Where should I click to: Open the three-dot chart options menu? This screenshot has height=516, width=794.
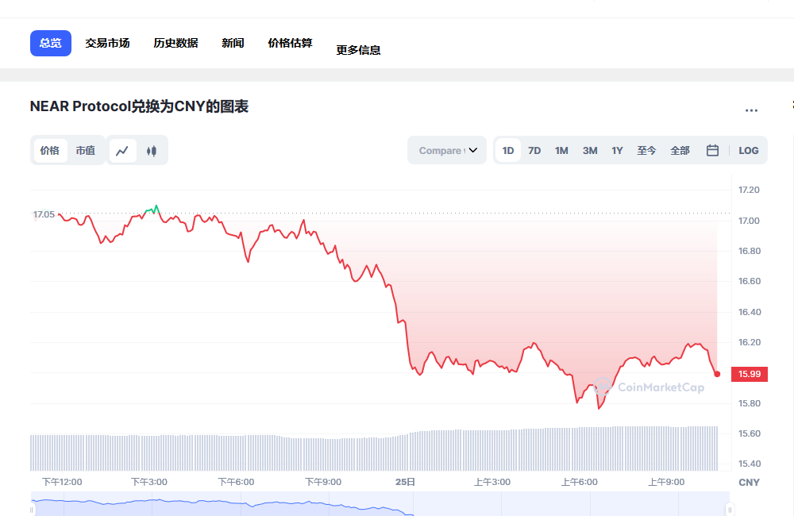coord(751,110)
